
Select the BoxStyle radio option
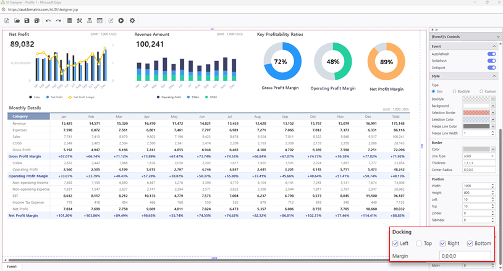tap(455, 91)
